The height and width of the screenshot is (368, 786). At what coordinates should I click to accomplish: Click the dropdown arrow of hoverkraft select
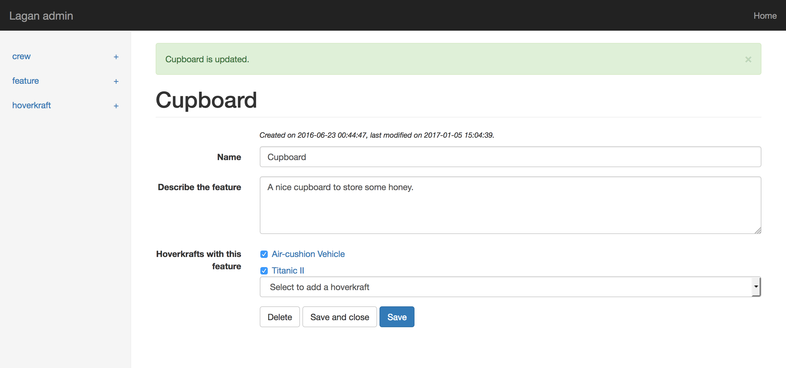(x=756, y=287)
